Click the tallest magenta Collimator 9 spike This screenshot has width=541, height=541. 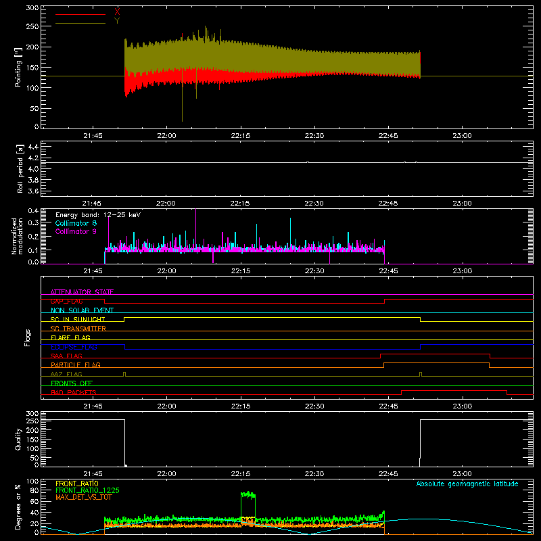coord(196,228)
